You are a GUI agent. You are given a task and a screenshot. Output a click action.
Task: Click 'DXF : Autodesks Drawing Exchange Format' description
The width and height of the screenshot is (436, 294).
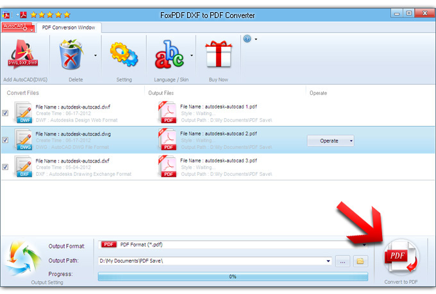pyautogui.click(x=84, y=175)
